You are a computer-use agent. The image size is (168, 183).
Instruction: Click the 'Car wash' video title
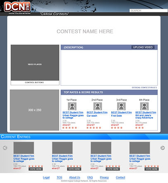[x=92, y=116]
